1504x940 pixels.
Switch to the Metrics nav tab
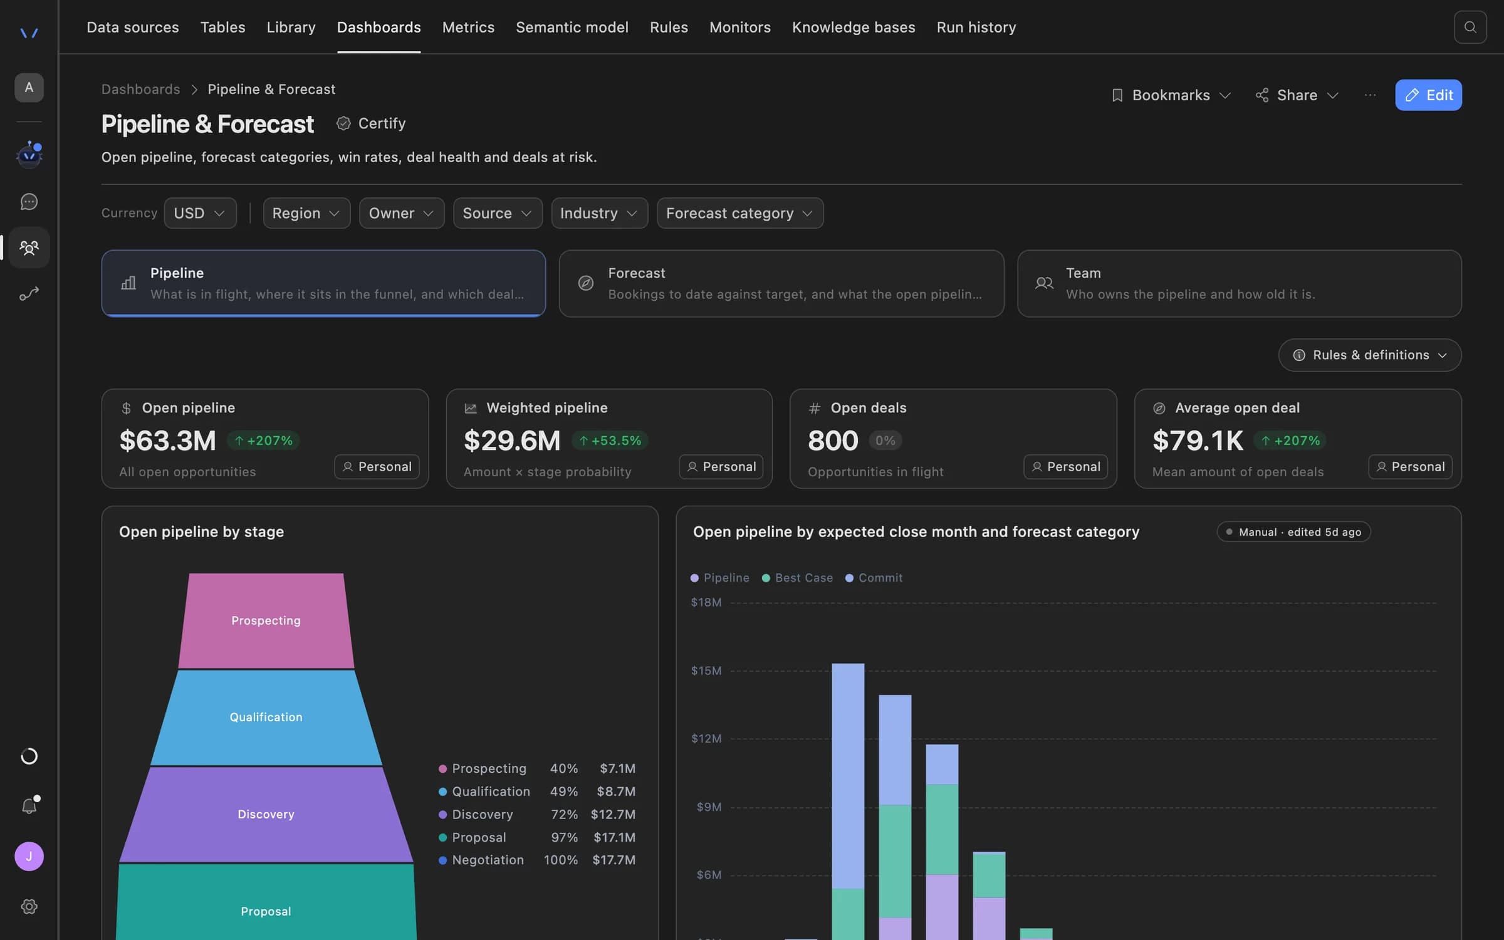click(x=468, y=27)
